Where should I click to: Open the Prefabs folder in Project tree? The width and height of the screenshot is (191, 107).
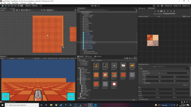click(x=84, y=79)
